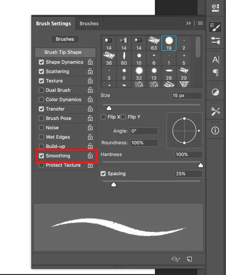This screenshot has width=226, height=275.
Task: Click the angle preview arrow handle
Action: point(199,131)
